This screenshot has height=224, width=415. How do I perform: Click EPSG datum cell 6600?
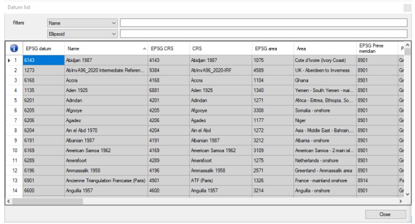[x=44, y=191]
